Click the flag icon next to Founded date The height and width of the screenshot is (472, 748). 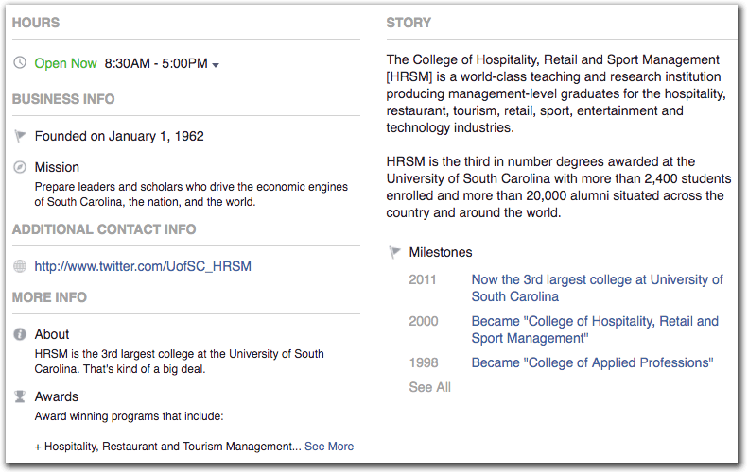click(21, 136)
